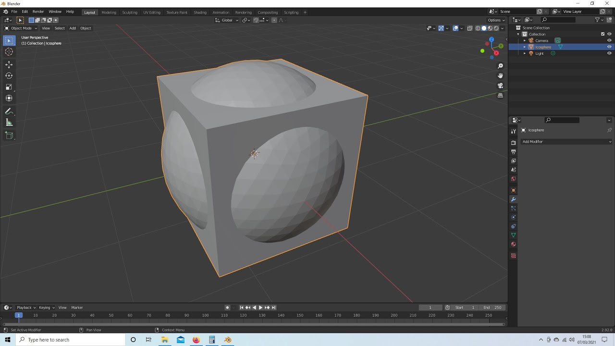This screenshot has height=346, width=615.
Task: Select the Annotate pencil tool
Action: tap(9, 111)
